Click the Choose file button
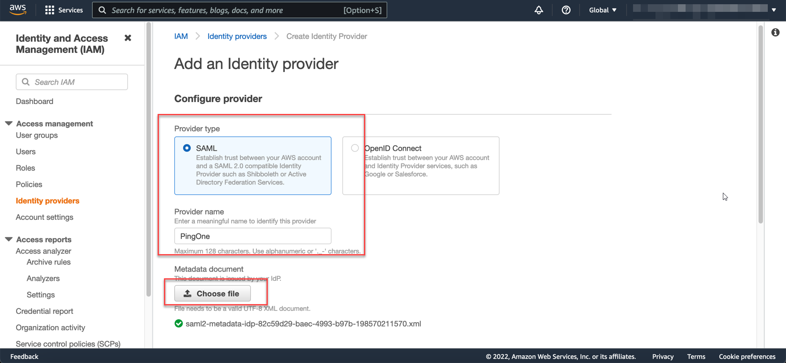Image resolution: width=786 pixels, height=363 pixels. click(212, 294)
